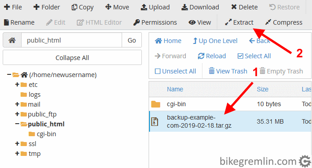Collapse the /home/newusername root node
The width and height of the screenshot is (312, 168).
pyautogui.click(x=9, y=75)
